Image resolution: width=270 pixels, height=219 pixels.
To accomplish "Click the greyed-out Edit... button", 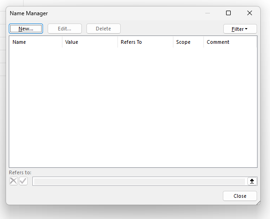I will coord(65,29).
